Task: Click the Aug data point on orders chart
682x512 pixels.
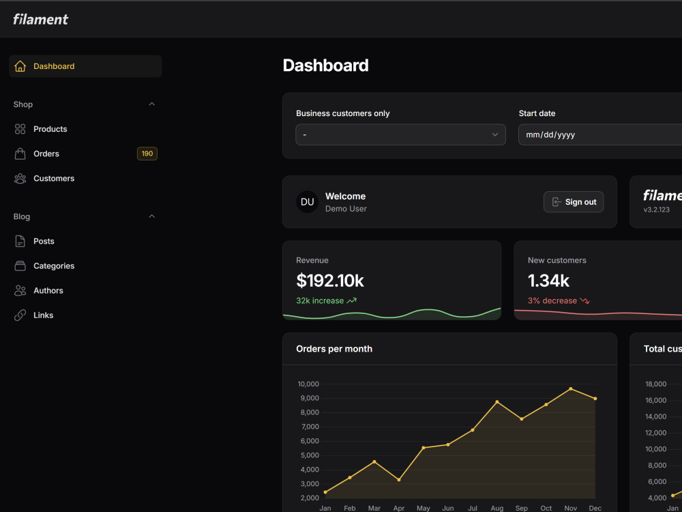Action: 497,402
